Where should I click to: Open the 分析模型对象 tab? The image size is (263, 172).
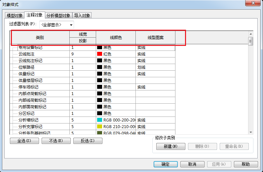point(58,16)
